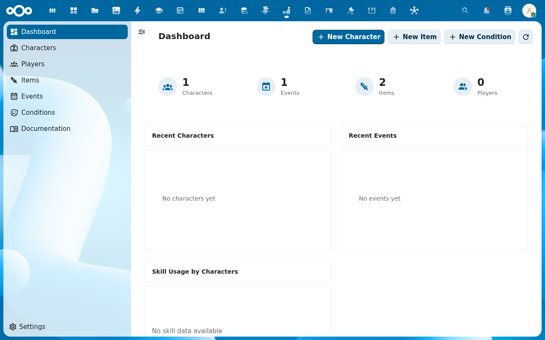Click the refresh dashboard button
The image size is (545, 340).
526,37
